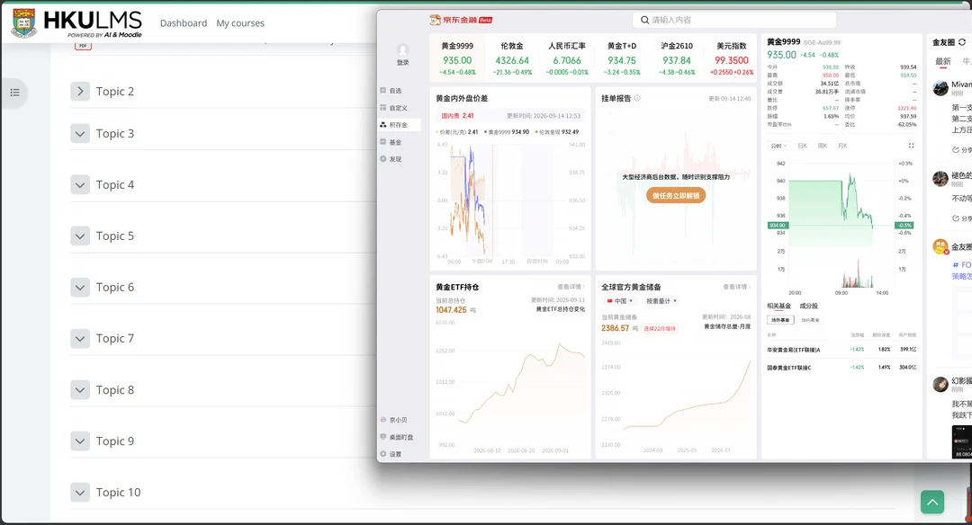972x525 pixels.
Task: Select the 美元指数 quote card
Action: point(732,58)
